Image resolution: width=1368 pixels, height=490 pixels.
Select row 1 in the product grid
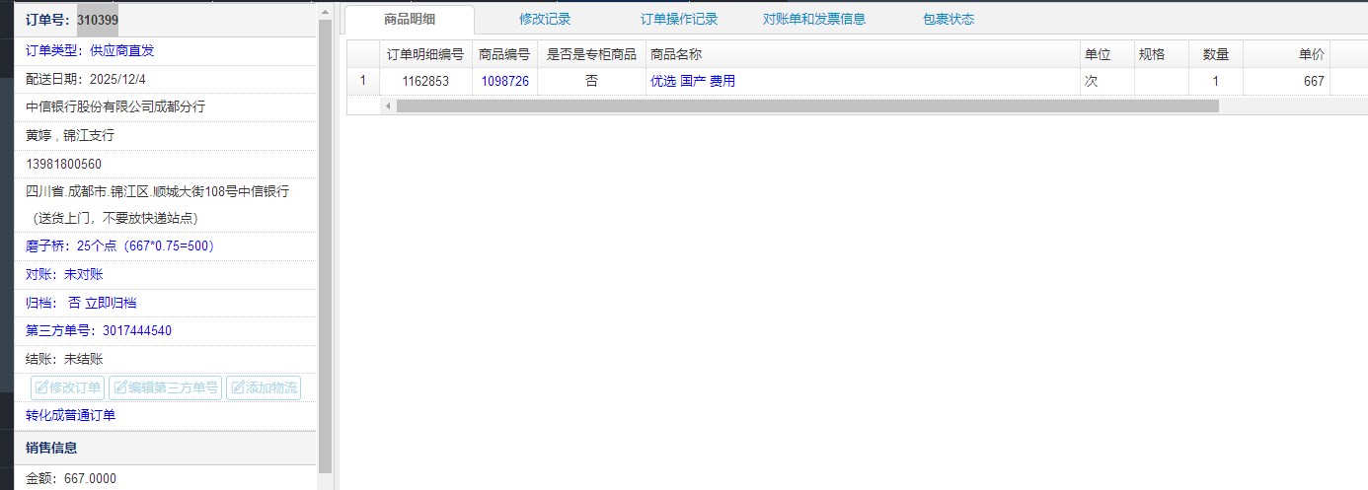[362, 82]
